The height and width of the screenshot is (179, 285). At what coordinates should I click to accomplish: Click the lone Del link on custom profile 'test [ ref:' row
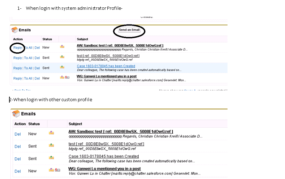[x=18, y=147]
